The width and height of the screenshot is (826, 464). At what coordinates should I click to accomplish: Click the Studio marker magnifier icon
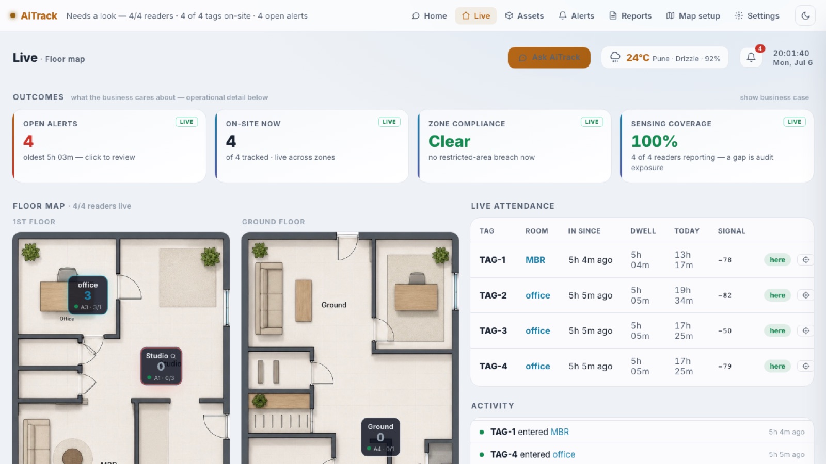click(x=173, y=356)
